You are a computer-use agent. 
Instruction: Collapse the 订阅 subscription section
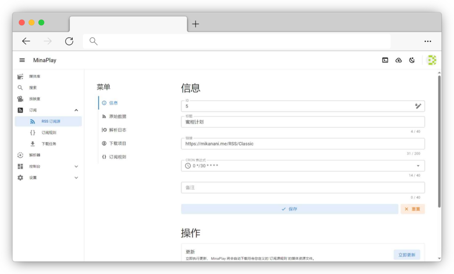[76, 110]
